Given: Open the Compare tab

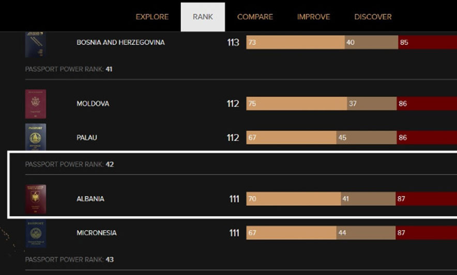Looking at the screenshot, I should tap(255, 17).
